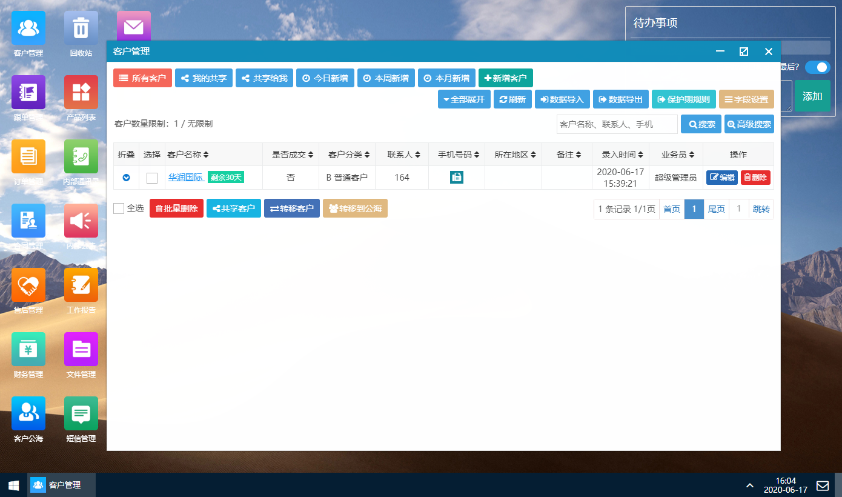Click the phone number icon in 华润国际 row

tap(457, 178)
